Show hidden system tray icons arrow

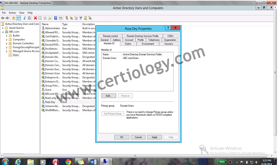coord(237,162)
